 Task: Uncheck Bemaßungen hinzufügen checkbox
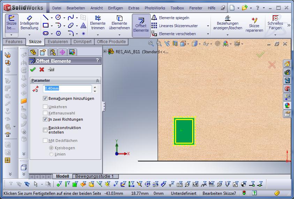45,98
